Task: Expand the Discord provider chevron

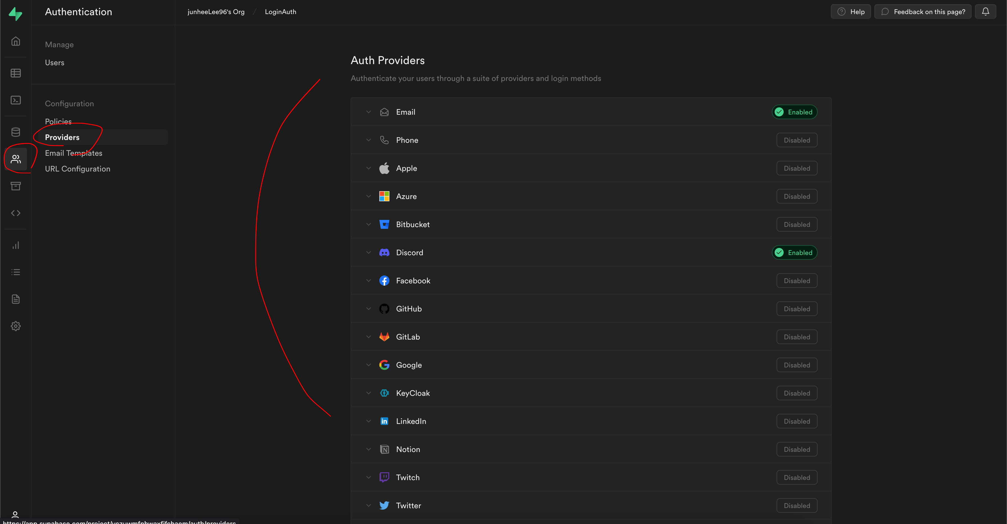Action: point(368,253)
